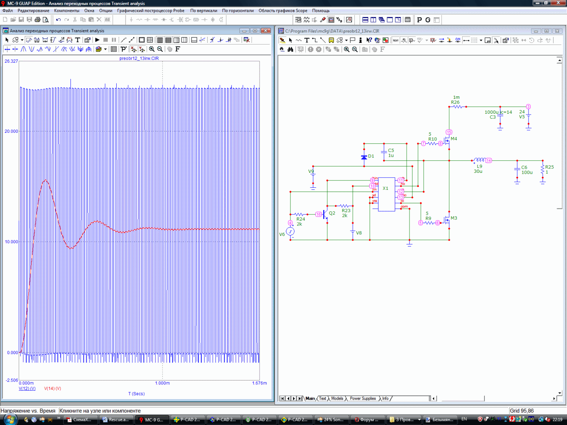Toggle the grid text 'TEXT' display button
567x425 pixels.
point(395,40)
